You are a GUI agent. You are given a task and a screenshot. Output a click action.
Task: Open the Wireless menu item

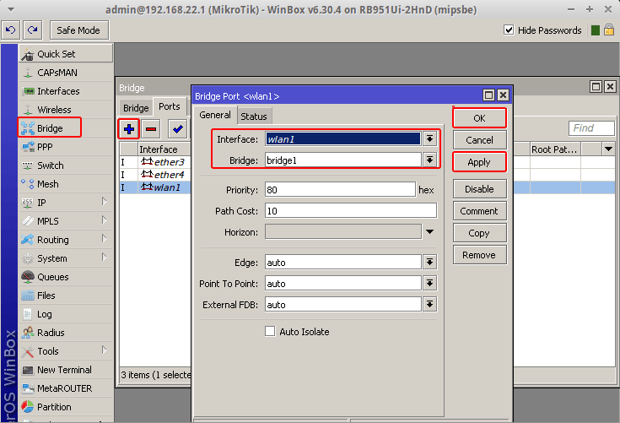[66, 110]
